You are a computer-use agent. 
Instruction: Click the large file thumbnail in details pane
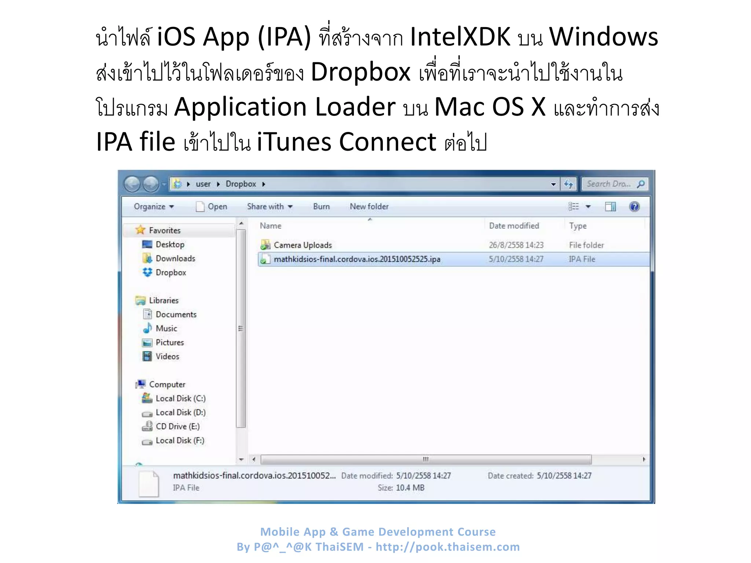(149, 484)
